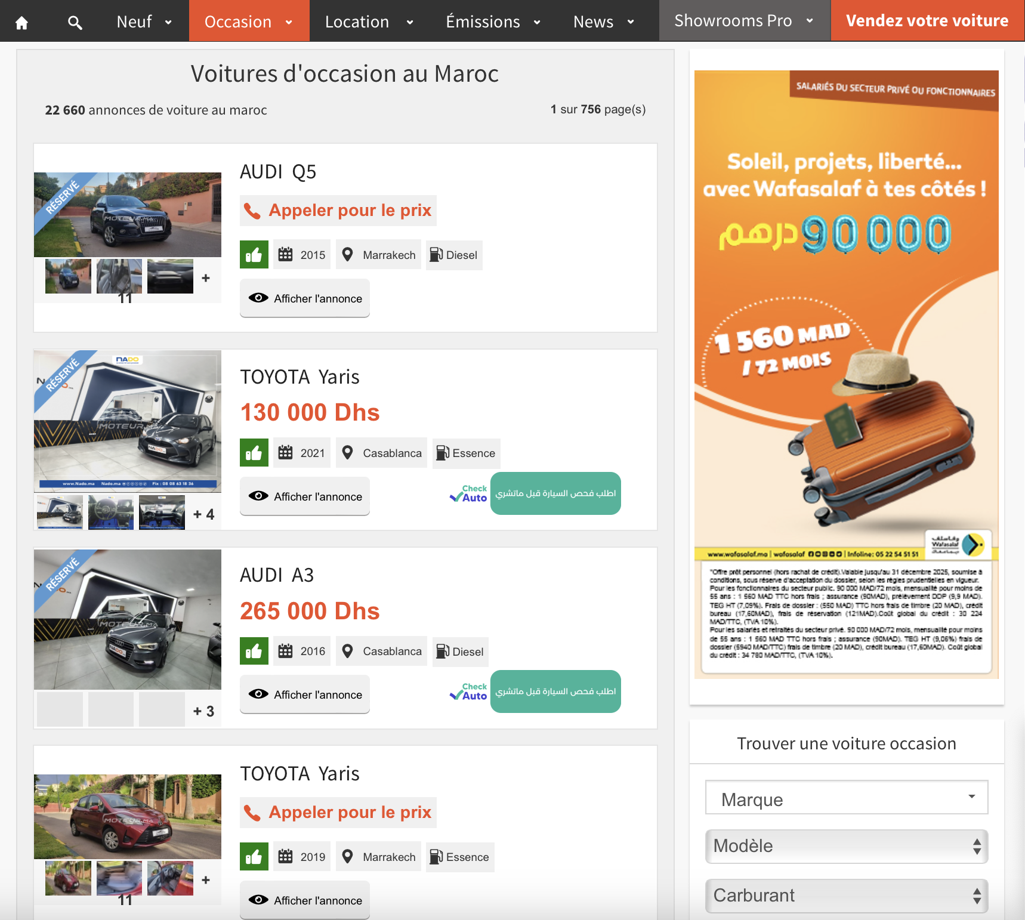Click the calendar icon next to 2016

tap(286, 650)
